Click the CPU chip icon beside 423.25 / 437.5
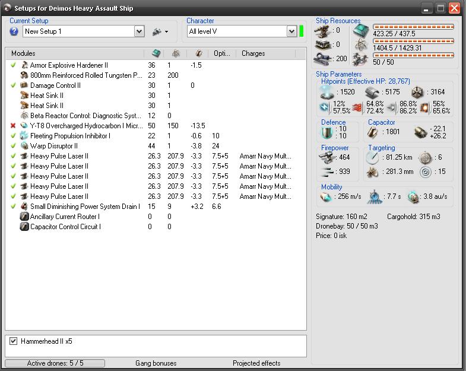The width and height of the screenshot is (466, 371). 361,31
